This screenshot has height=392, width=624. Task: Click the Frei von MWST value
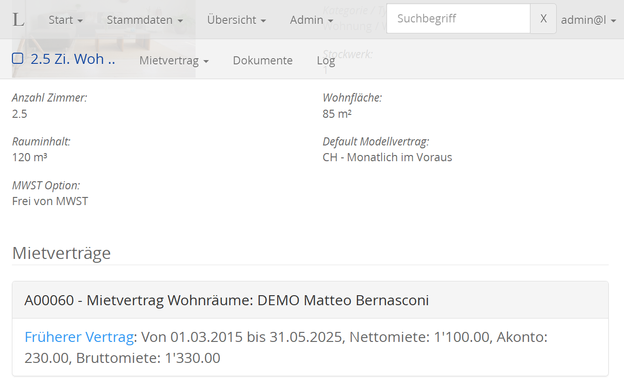50,201
